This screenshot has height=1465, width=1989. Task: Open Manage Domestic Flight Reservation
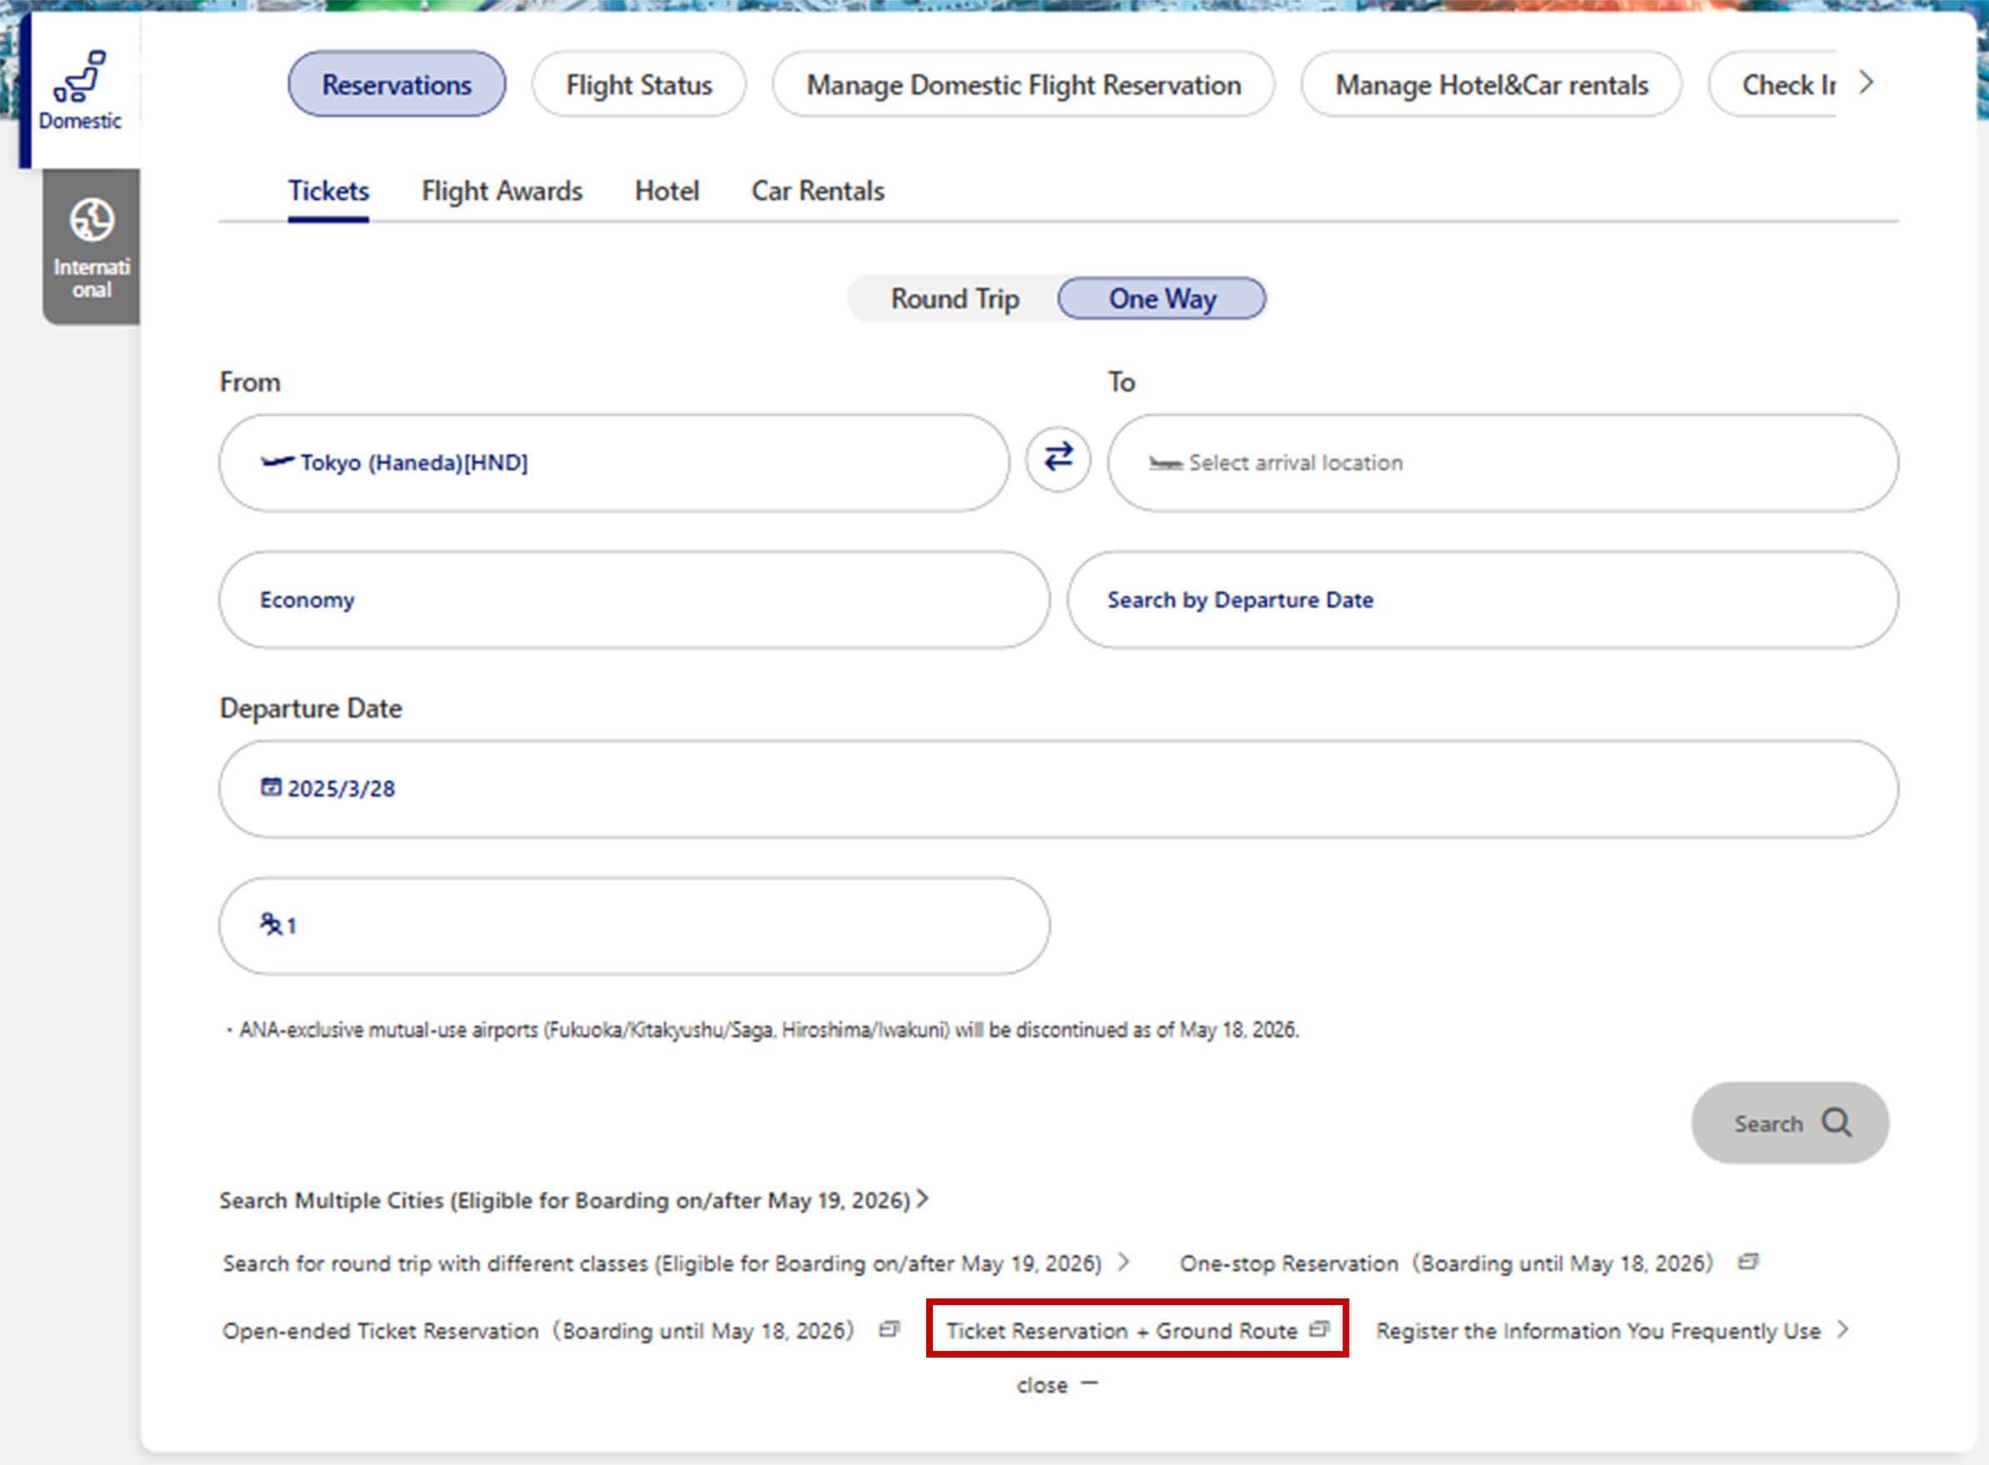pyautogui.click(x=1024, y=84)
